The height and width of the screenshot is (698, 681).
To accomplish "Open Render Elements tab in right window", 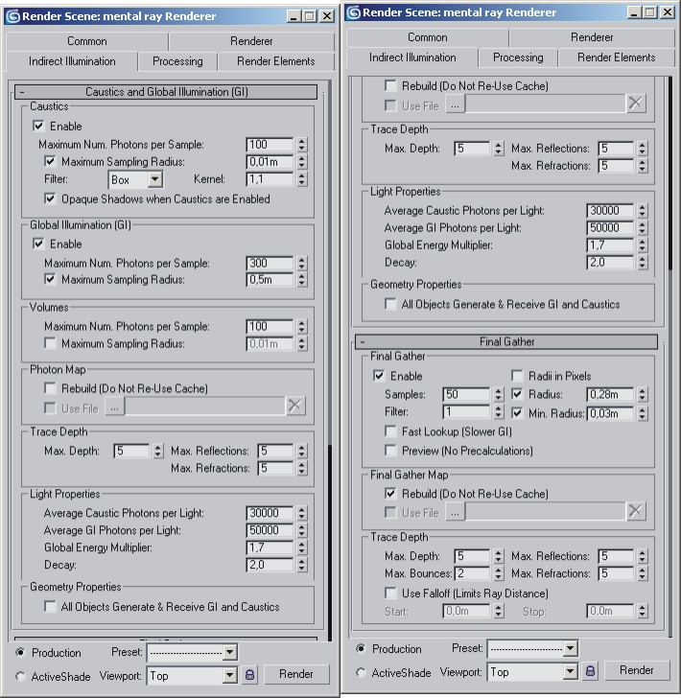I will pos(617,58).
